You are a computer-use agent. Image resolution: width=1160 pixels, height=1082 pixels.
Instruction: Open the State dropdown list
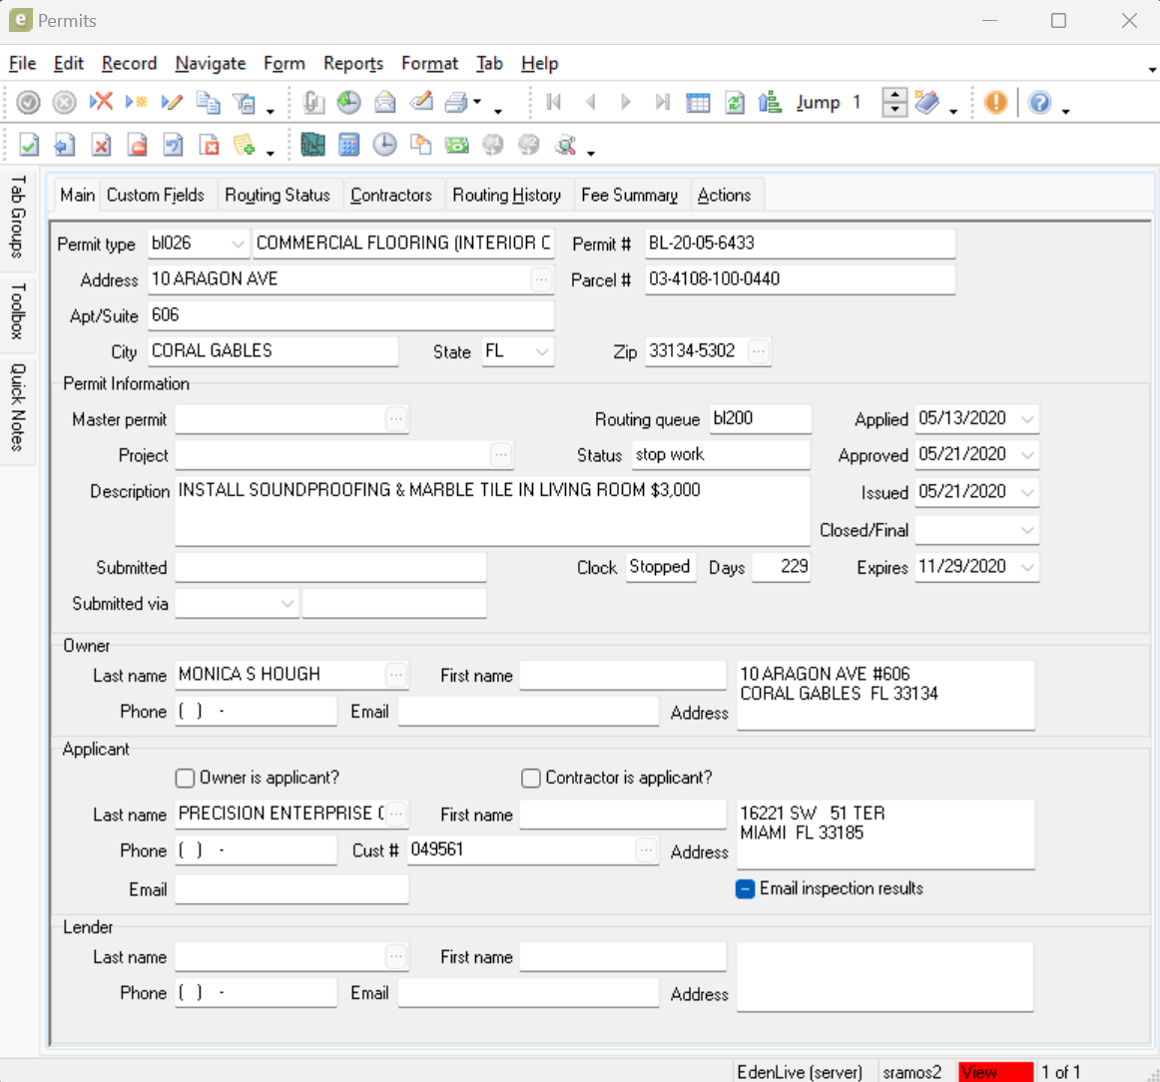click(542, 351)
